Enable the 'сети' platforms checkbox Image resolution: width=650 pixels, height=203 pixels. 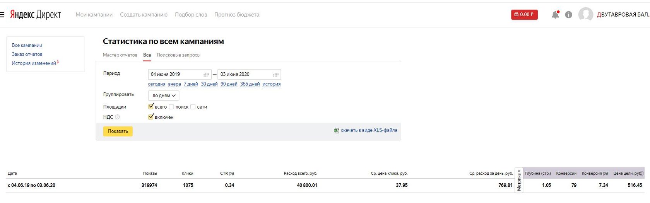coord(193,107)
